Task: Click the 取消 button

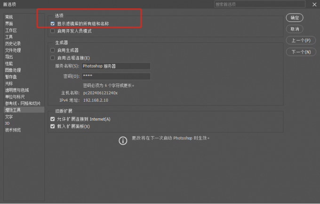Action: click(295, 29)
